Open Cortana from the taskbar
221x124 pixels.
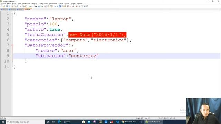click(48, 122)
